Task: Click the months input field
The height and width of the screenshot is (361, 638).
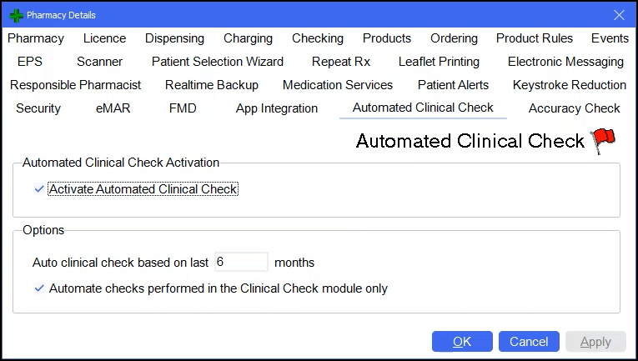Action: 241,262
